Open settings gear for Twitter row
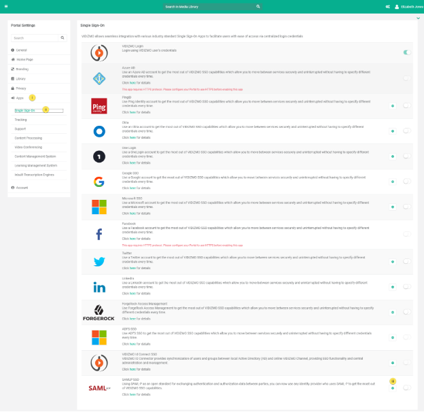Viewport: 424px width, 412px height. (x=393, y=262)
